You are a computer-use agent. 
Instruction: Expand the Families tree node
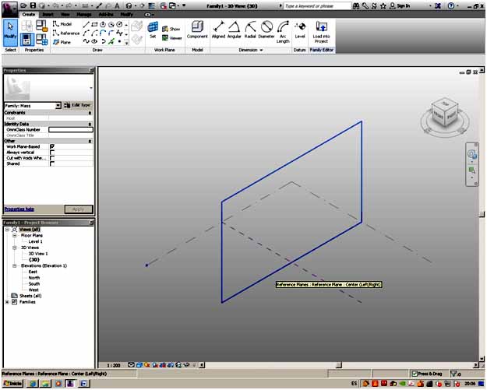tap(7, 302)
